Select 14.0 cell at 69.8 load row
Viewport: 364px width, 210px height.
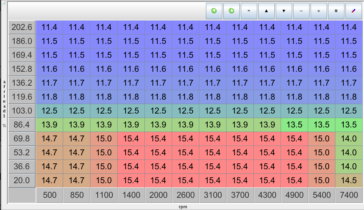349,139
